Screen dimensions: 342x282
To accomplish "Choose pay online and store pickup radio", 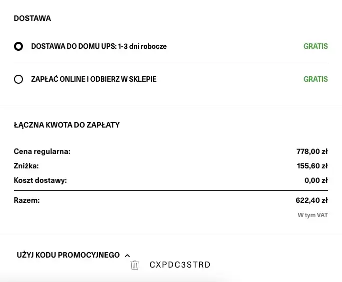I will coord(18,79).
